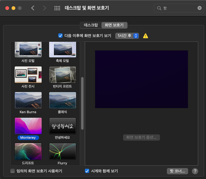Click the magnifier icon in search field

(x=159, y=8)
